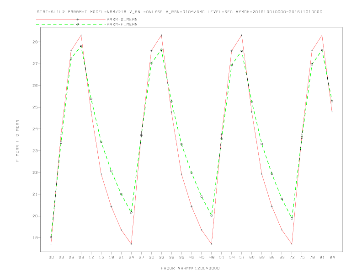362x280 pixels.
Task: Click y-axis tick value 23
Action: (x=35, y=151)
